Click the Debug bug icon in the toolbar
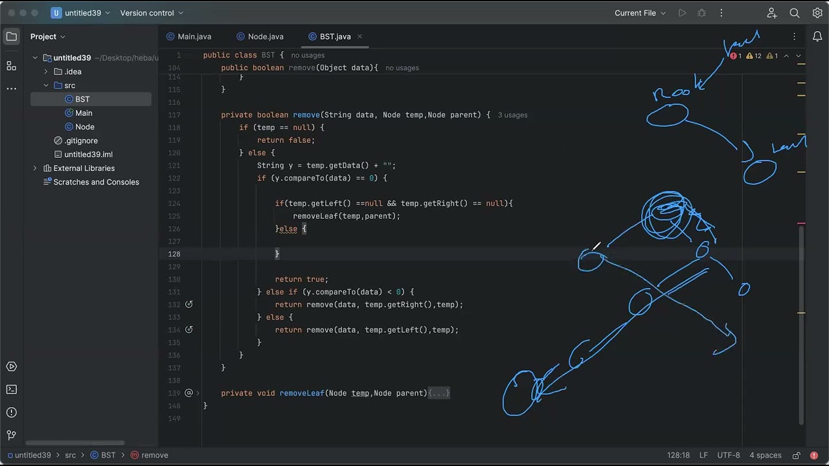829x466 pixels. pos(701,13)
